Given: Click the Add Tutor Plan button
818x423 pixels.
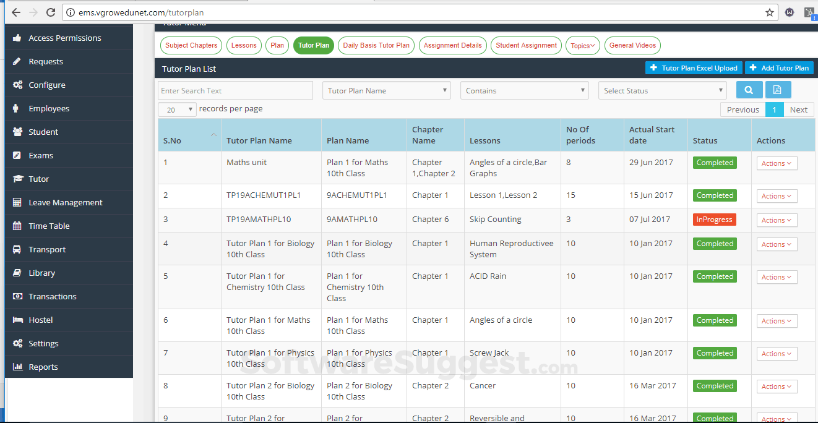Looking at the screenshot, I should coord(779,67).
